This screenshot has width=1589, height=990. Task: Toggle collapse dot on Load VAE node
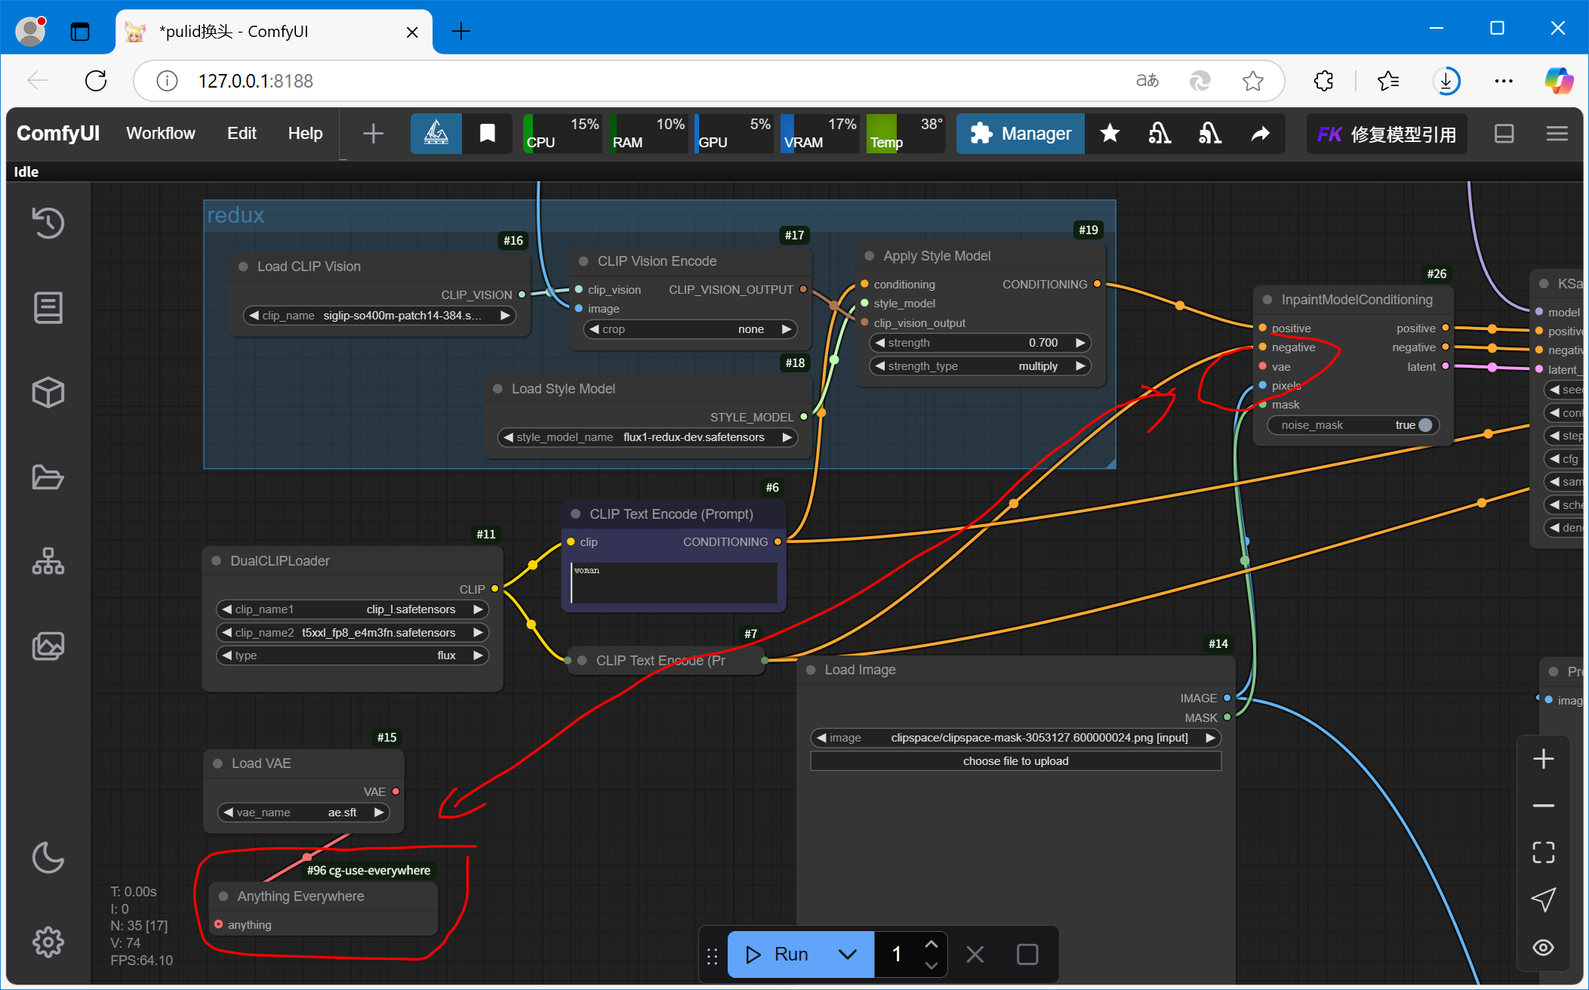tap(218, 763)
